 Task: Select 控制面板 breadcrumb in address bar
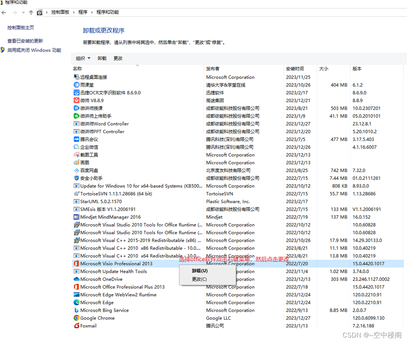point(60,12)
